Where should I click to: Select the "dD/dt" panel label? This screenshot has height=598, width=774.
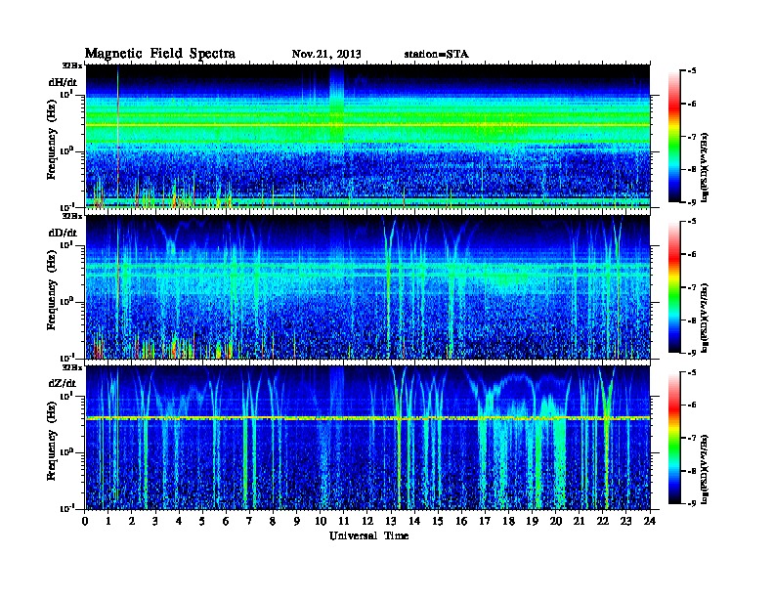63,233
